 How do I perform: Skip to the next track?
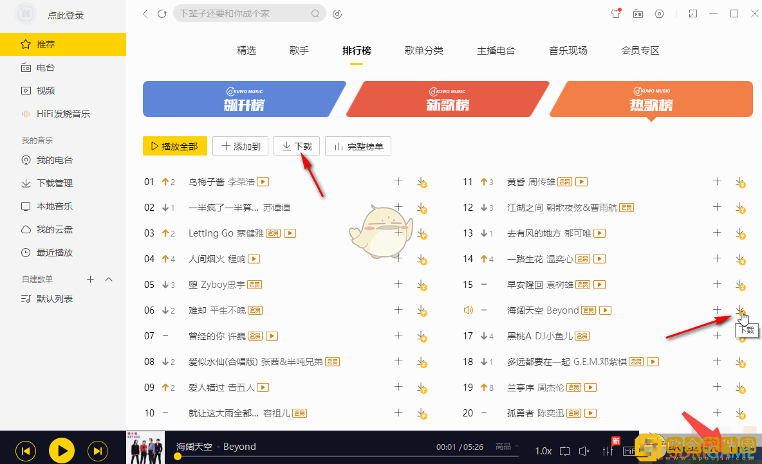click(97, 451)
